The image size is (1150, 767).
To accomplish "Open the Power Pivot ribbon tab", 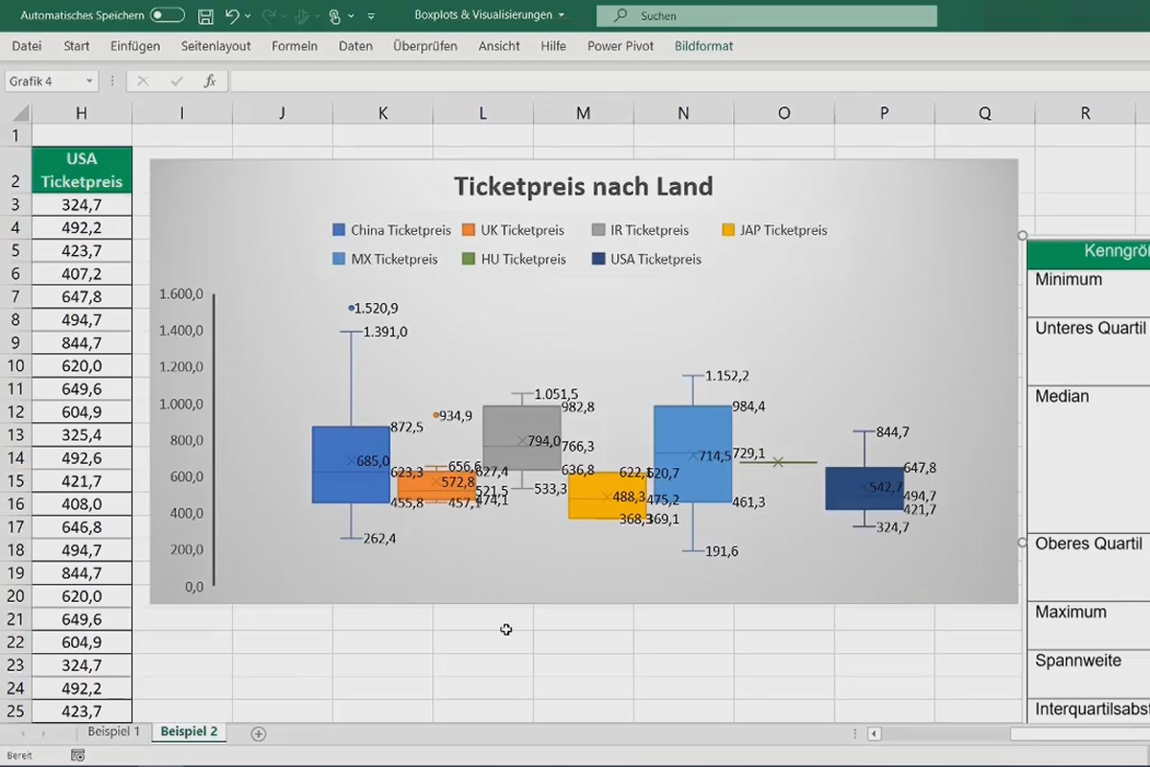I will (x=620, y=46).
